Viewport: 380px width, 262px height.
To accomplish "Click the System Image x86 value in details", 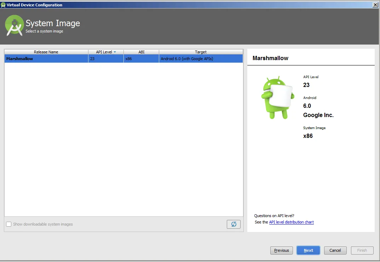I will [x=308, y=136].
